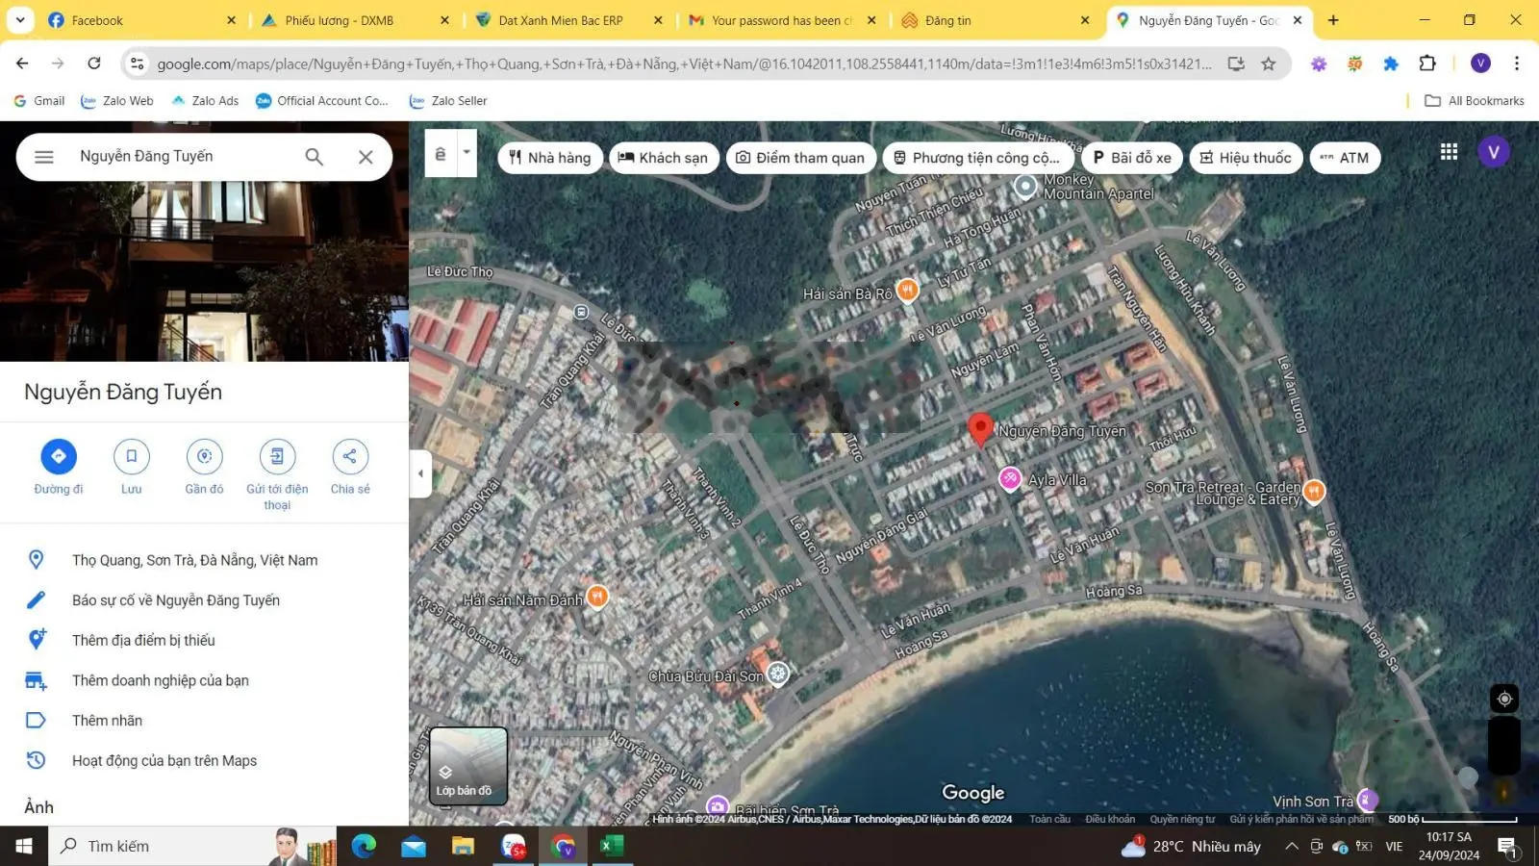
Task: Open the Zalo Ads bookmark
Action: [x=205, y=101]
